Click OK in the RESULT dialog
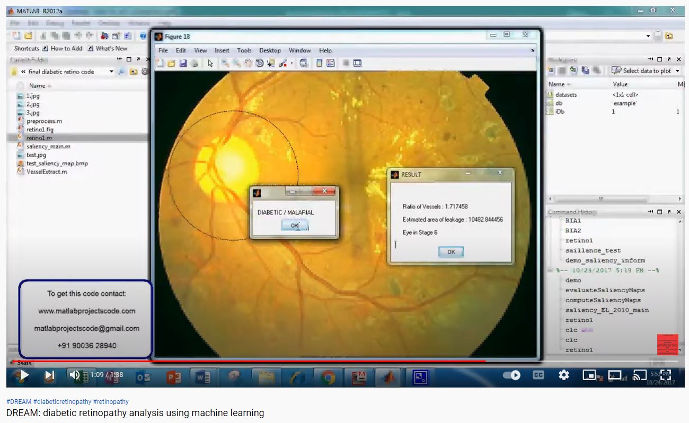The image size is (689, 423). [450, 252]
